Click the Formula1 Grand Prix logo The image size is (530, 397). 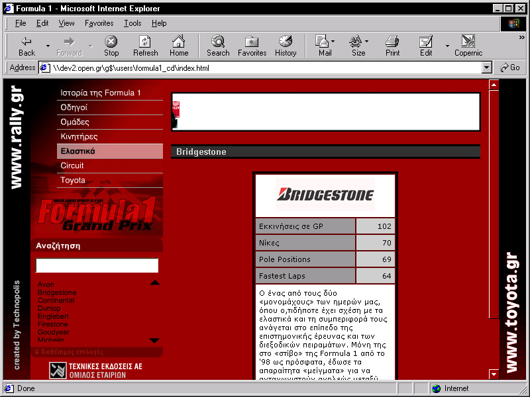(96, 214)
